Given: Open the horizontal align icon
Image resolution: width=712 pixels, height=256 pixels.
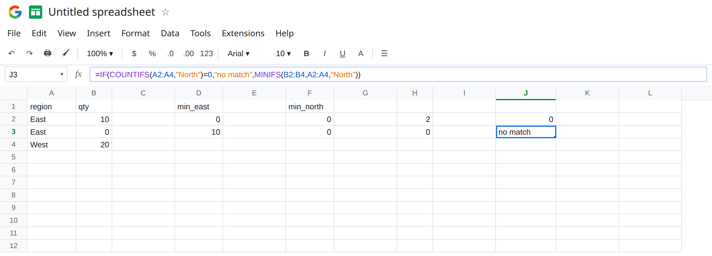Looking at the screenshot, I should coord(384,53).
